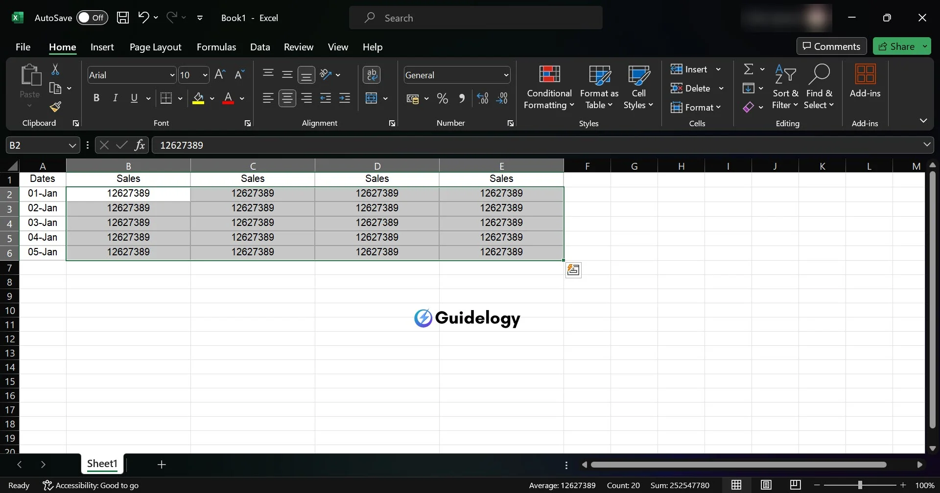Viewport: 940px width, 493px height.
Task: Click Insert Function fx icon
Action: [140, 145]
